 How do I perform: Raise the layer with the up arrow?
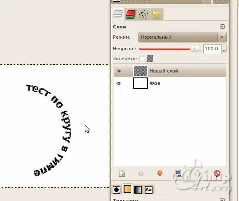[141, 173]
